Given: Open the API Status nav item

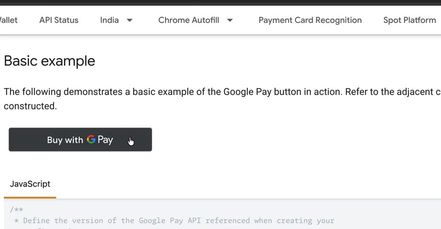Looking at the screenshot, I should coord(59,20).
